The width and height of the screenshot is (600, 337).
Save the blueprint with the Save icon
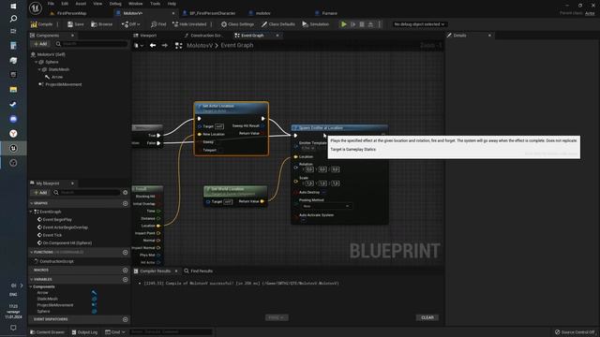[70, 24]
